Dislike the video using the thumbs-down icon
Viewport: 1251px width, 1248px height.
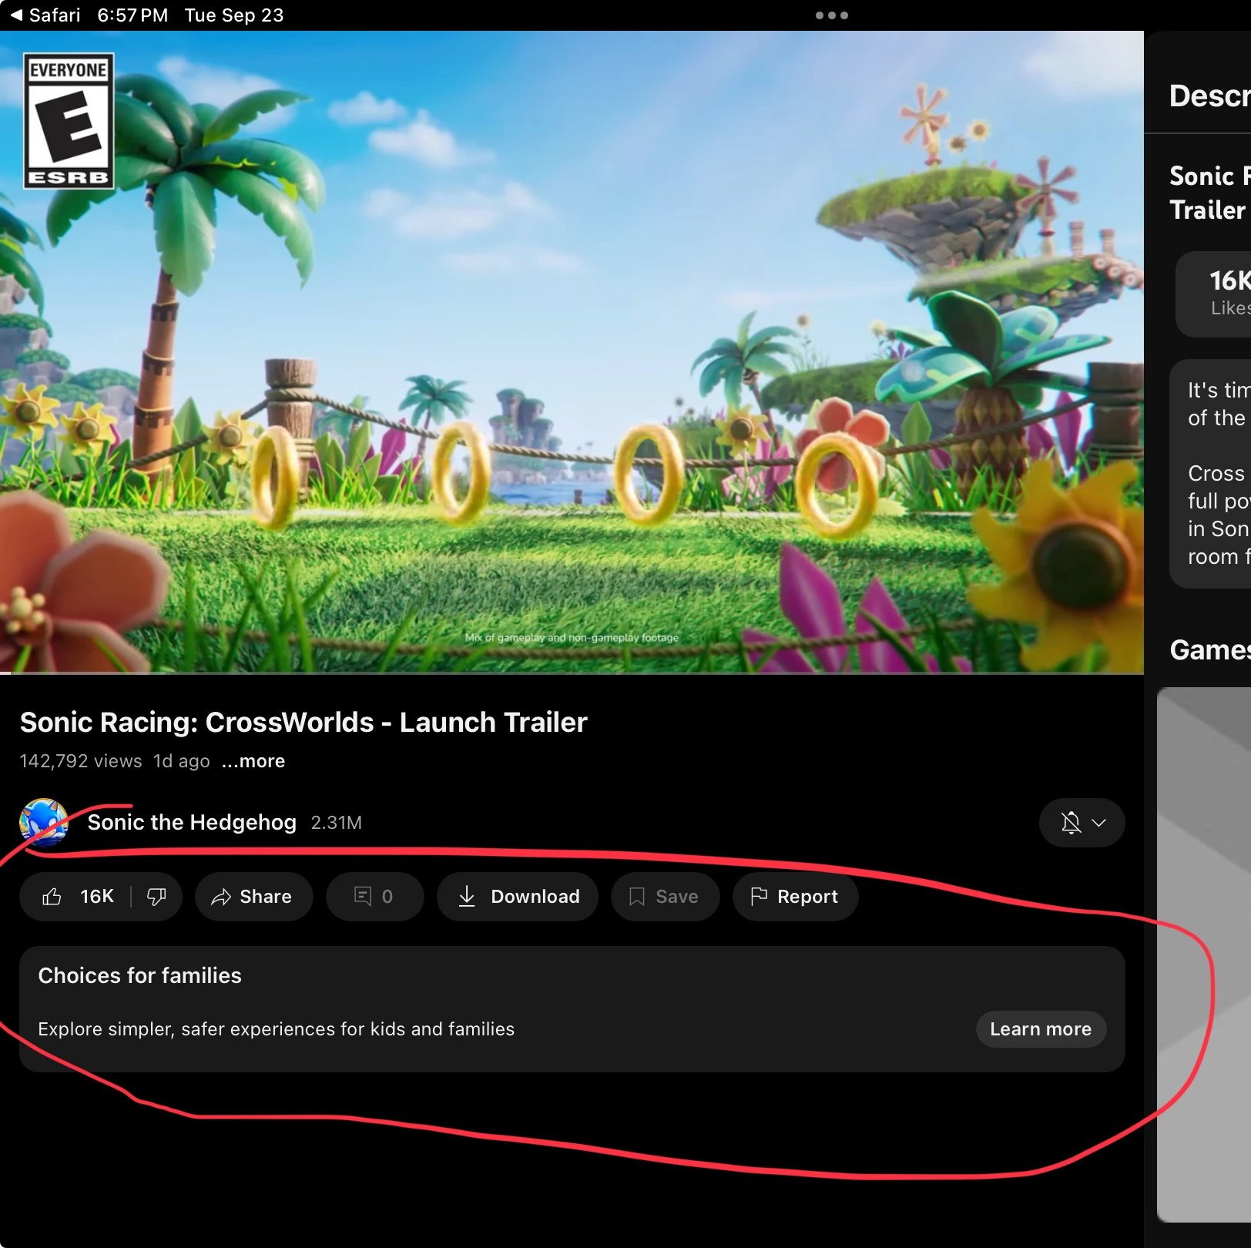point(157,896)
